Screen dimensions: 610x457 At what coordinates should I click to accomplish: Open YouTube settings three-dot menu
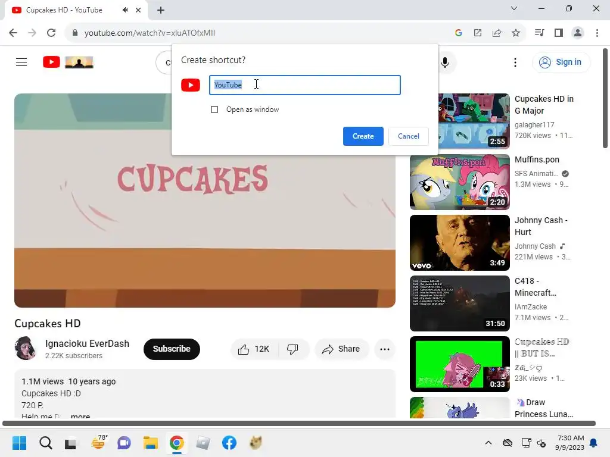(x=515, y=62)
